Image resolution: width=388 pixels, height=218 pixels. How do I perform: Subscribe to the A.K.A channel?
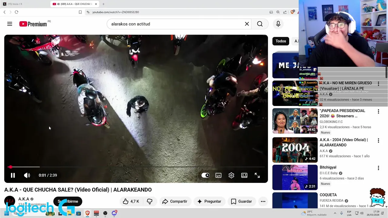point(68,201)
